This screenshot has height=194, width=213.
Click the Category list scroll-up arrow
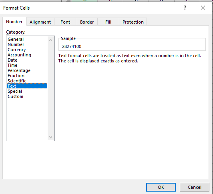pos(51,40)
